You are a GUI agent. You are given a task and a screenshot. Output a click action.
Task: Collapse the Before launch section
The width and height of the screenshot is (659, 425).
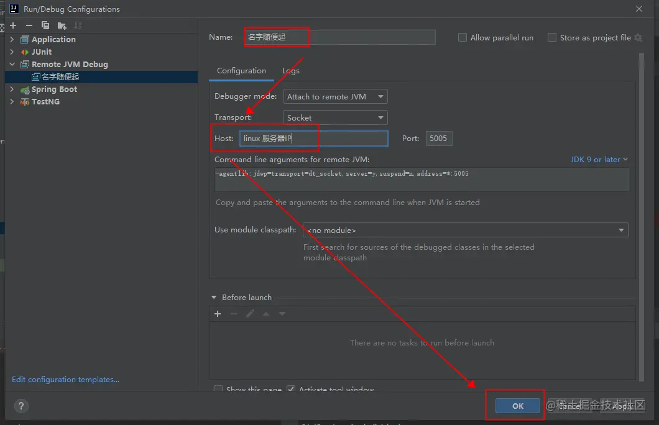click(214, 298)
